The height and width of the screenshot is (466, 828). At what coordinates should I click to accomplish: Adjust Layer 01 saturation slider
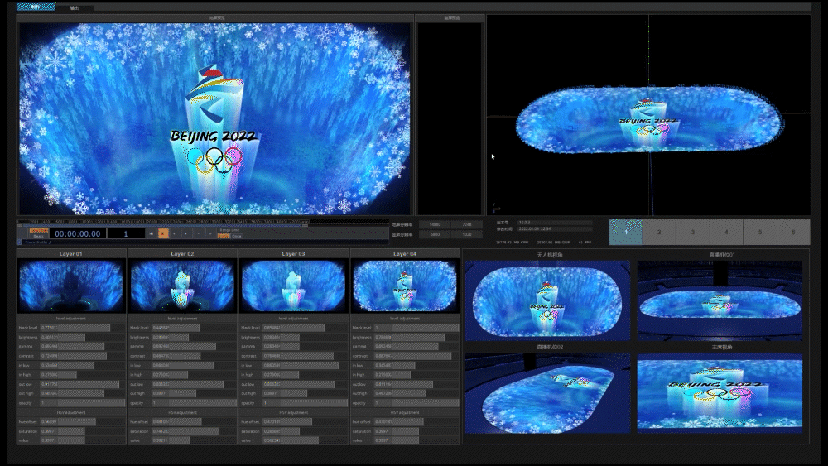click(82, 431)
